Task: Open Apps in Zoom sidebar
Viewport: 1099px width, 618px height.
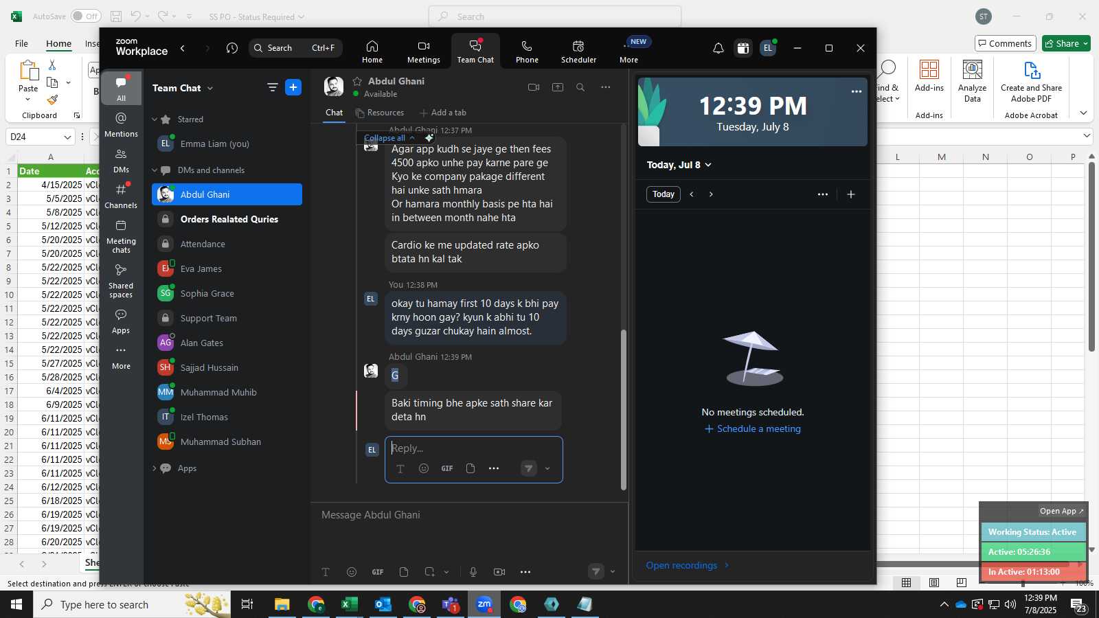Action: (121, 321)
